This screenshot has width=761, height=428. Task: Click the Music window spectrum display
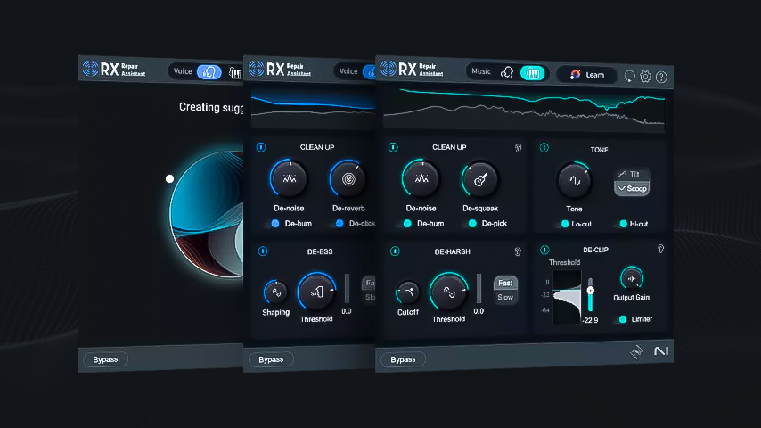[x=524, y=110]
